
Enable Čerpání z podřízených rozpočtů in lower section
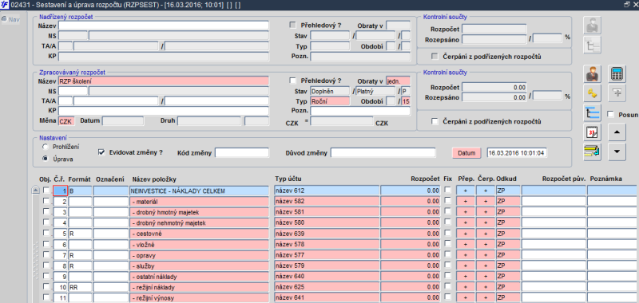pyautogui.click(x=435, y=121)
